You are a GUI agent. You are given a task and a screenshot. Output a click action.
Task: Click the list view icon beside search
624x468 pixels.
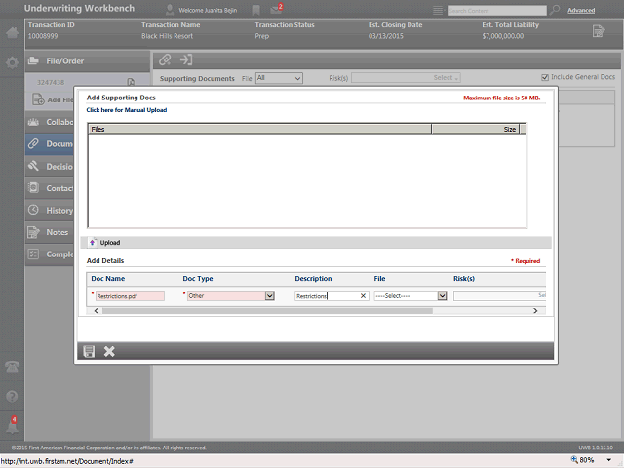[x=438, y=10]
